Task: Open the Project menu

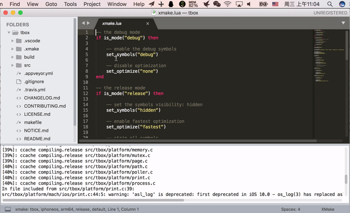Action: click(x=92, y=4)
